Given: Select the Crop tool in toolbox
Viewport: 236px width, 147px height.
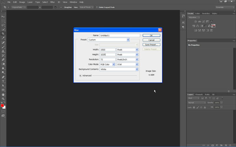Looking at the screenshot, I should tap(3, 34).
